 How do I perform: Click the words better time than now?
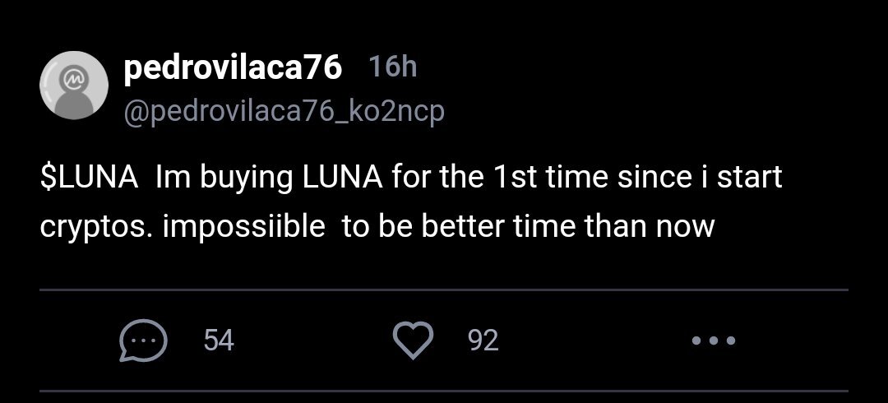(568, 227)
